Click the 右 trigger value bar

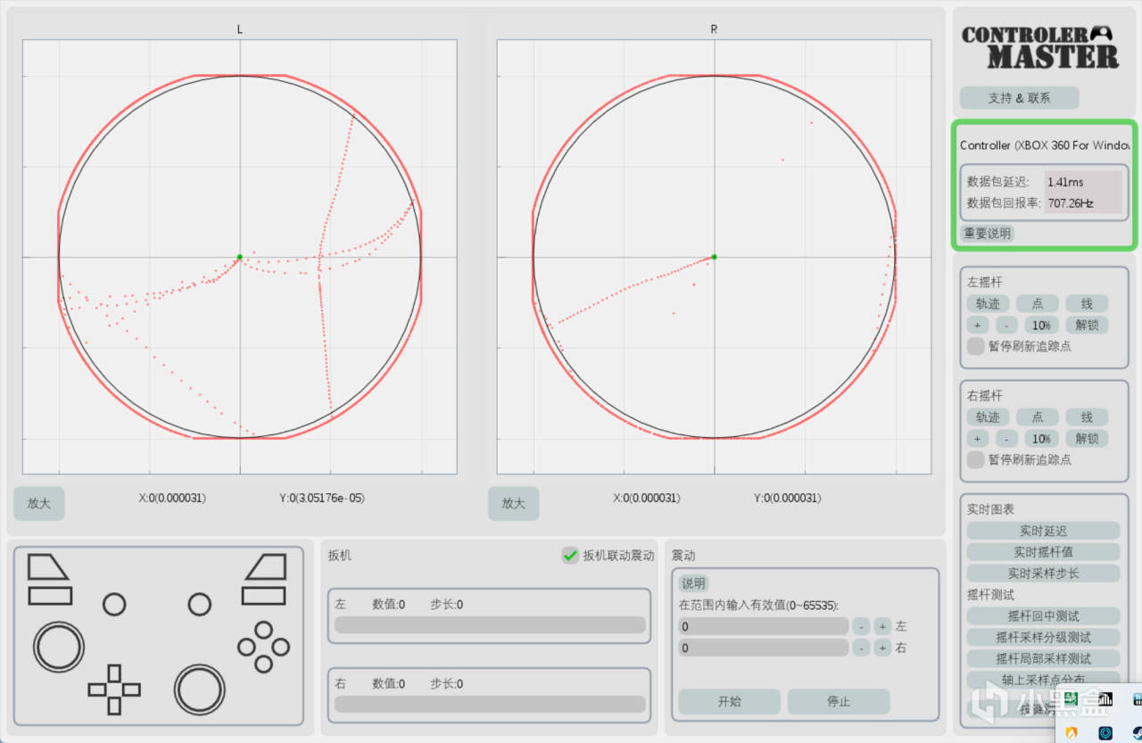point(490,705)
